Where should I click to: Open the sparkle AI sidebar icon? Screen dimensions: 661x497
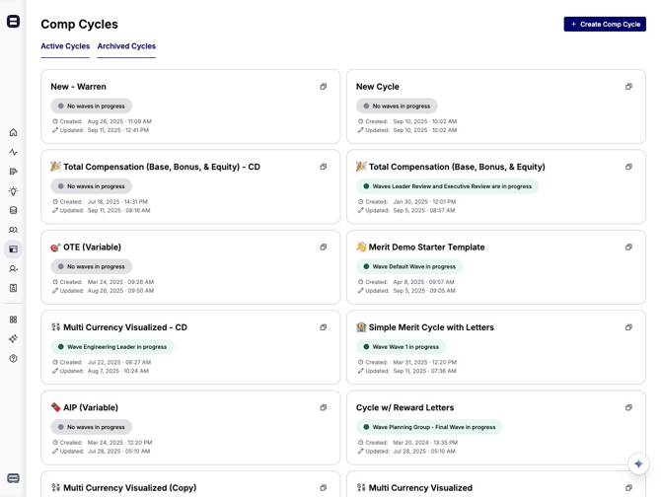13,338
